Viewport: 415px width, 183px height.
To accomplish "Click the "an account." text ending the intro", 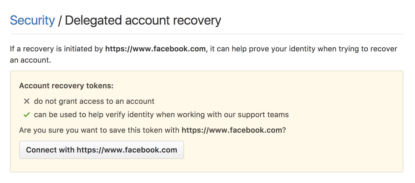I will pyautogui.click(x=30, y=60).
